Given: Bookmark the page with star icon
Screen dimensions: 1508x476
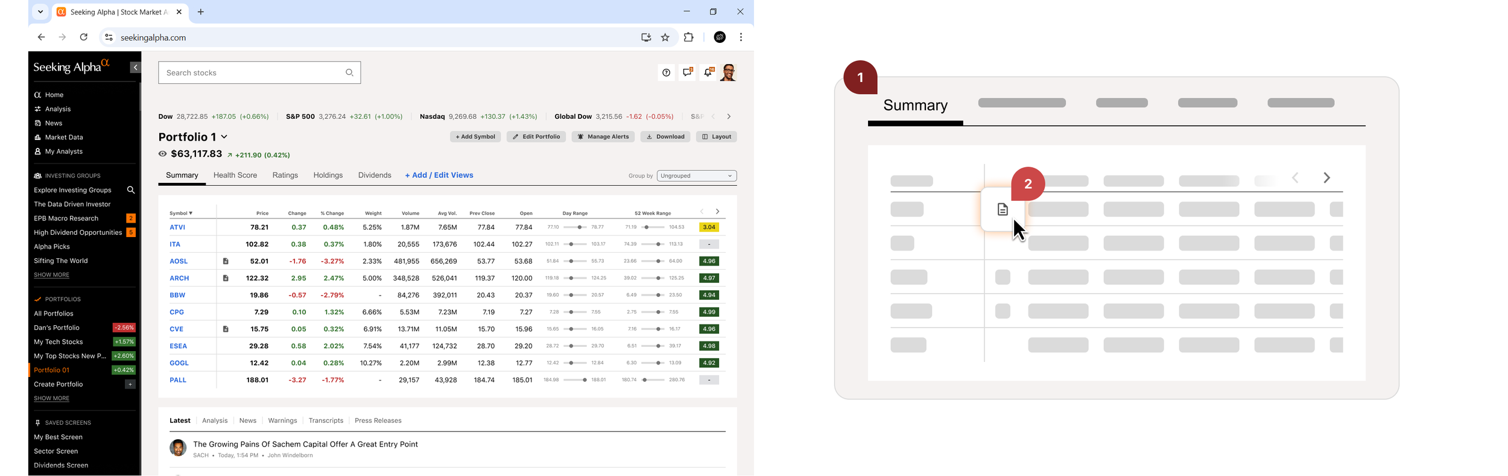Looking at the screenshot, I should [x=665, y=37].
